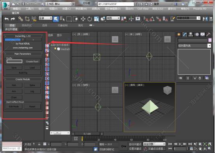
Task: Toggle the Percent Snap button
Action: [x=158, y=19]
